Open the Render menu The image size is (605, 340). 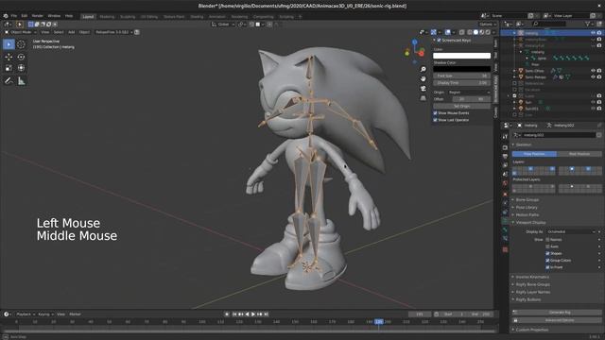click(x=38, y=16)
